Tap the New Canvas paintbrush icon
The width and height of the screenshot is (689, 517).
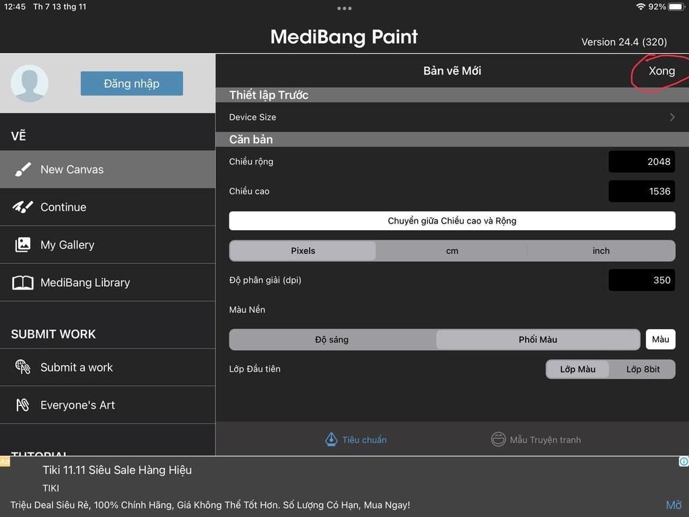point(23,169)
